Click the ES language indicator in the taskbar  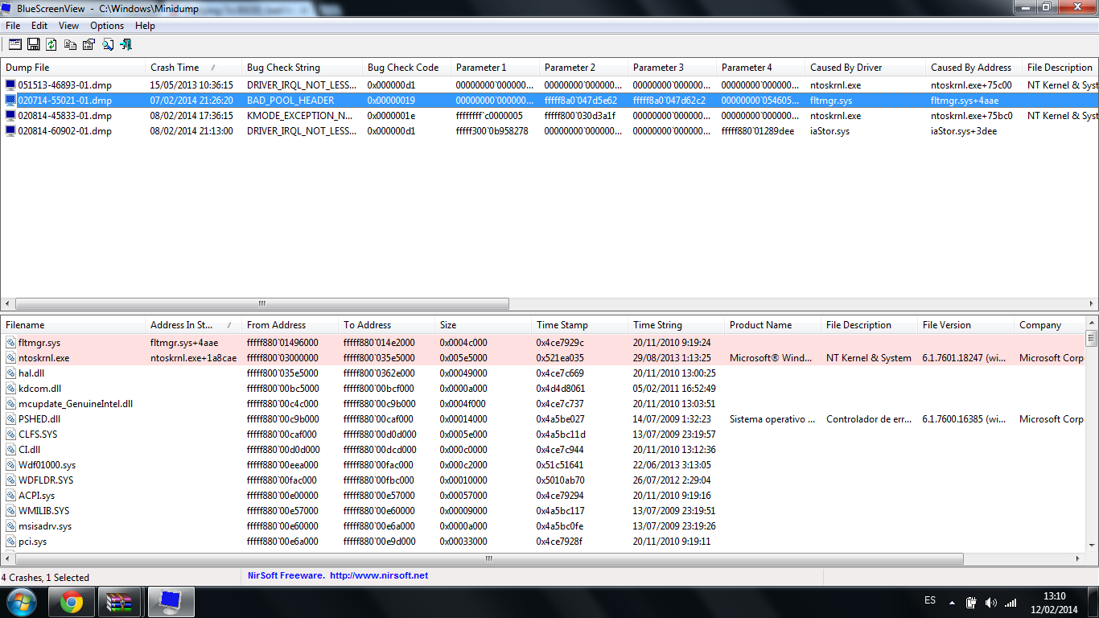click(930, 601)
